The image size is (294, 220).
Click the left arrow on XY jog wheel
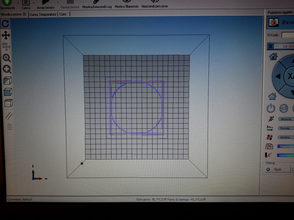tap(278, 76)
